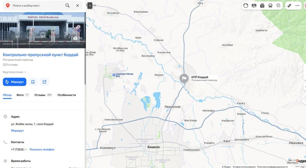The height and width of the screenshot is (168, 306).
Task: Click the red Yandex Maps pin logo
Action: [x=7, y=6]
